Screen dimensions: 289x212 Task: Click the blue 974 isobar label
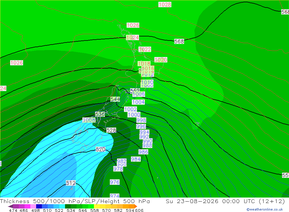pos(115,196)
